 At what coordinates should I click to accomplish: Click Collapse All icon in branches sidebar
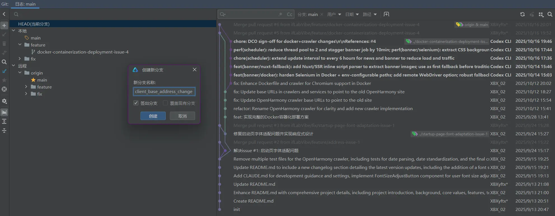pos(4,131)
